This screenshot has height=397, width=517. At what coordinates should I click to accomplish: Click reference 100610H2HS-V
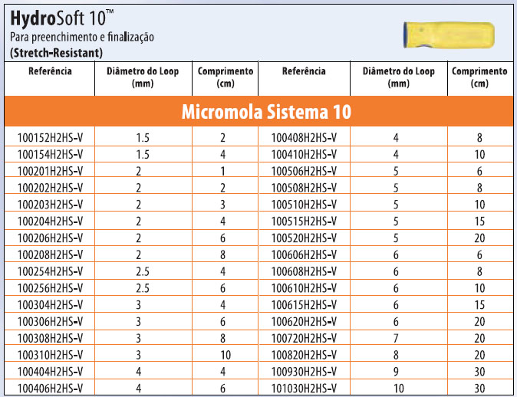tap(304, 288)
